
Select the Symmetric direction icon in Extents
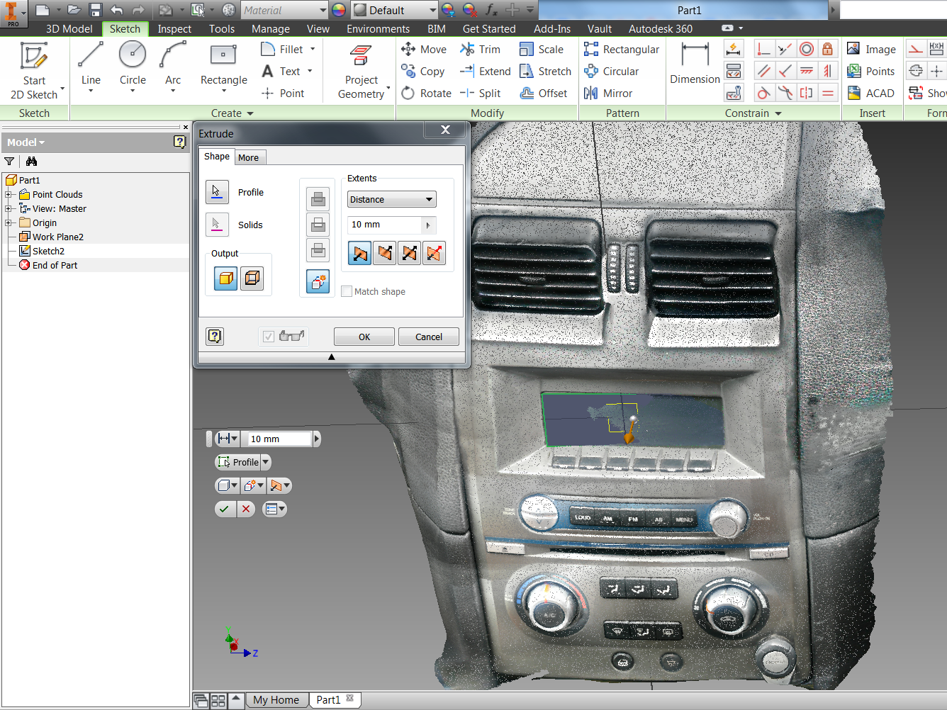pos(410,253)
